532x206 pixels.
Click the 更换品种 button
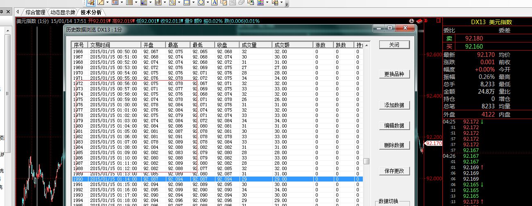(394, 74)
